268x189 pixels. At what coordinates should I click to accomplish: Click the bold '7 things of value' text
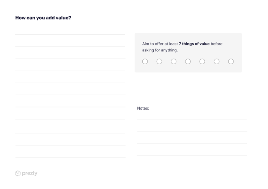click(194, 44)
